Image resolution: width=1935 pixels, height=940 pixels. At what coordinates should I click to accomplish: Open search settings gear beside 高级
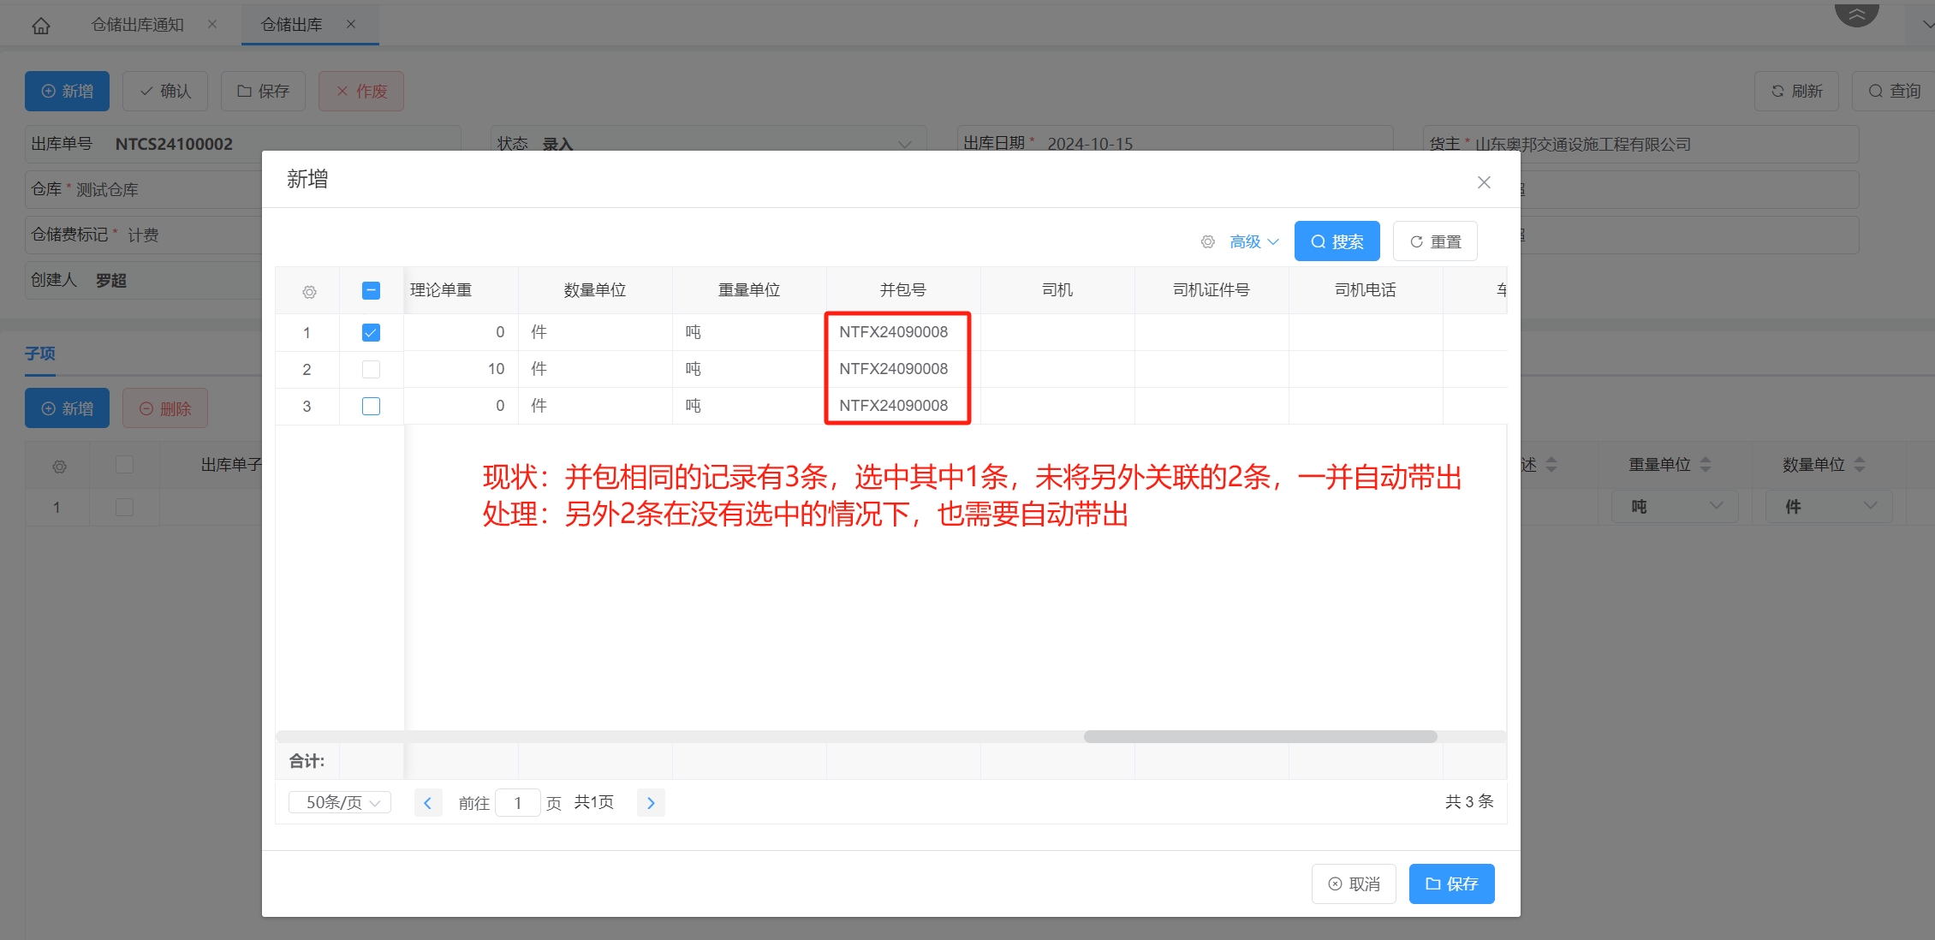point(1208,242)
